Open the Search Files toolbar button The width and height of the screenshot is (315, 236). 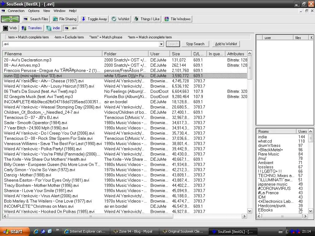[36, 19]
